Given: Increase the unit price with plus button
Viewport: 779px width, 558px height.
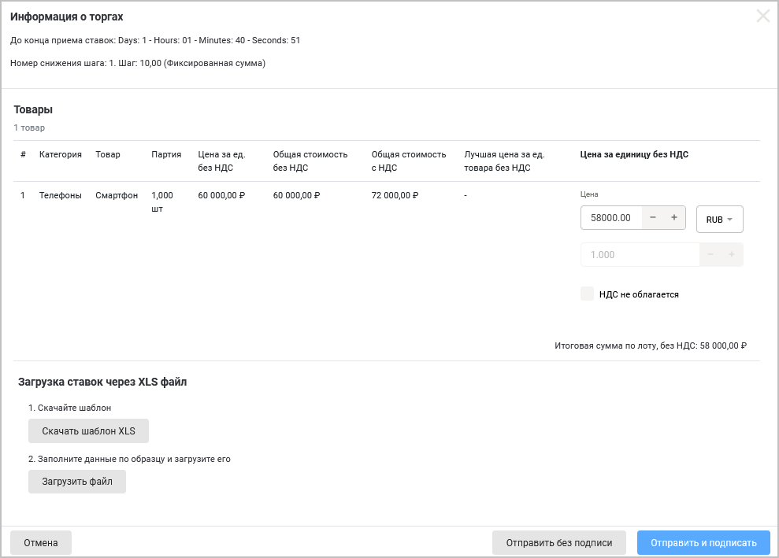Looking at the screenshot, I should [674, 218].
